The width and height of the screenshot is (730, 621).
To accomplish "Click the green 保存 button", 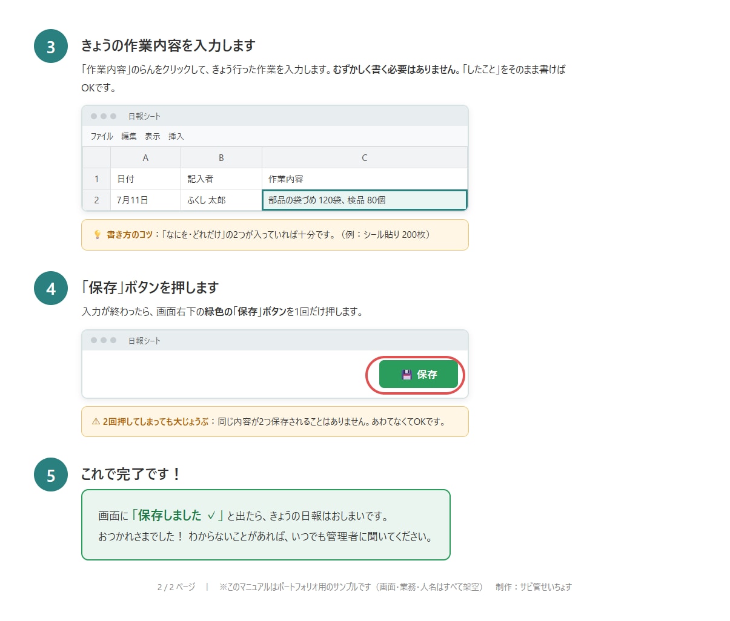I will [x=419, y=374].
